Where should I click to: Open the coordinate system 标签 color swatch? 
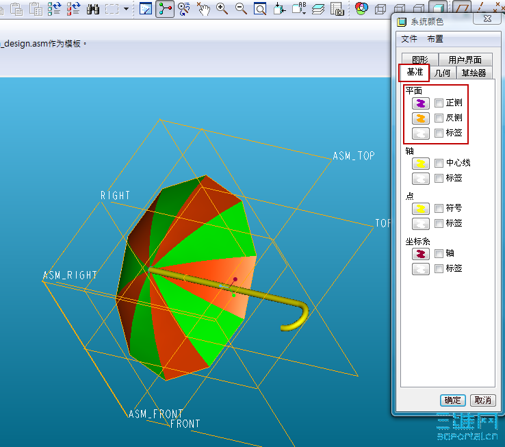coord(421,269)
